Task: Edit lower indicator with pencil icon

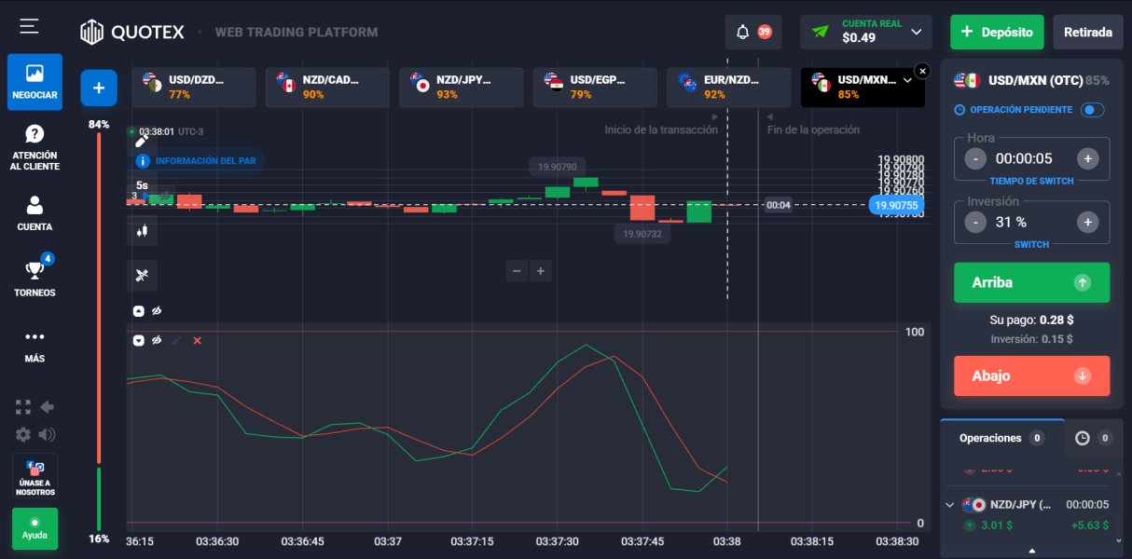Action: click(x=177, y=341)
